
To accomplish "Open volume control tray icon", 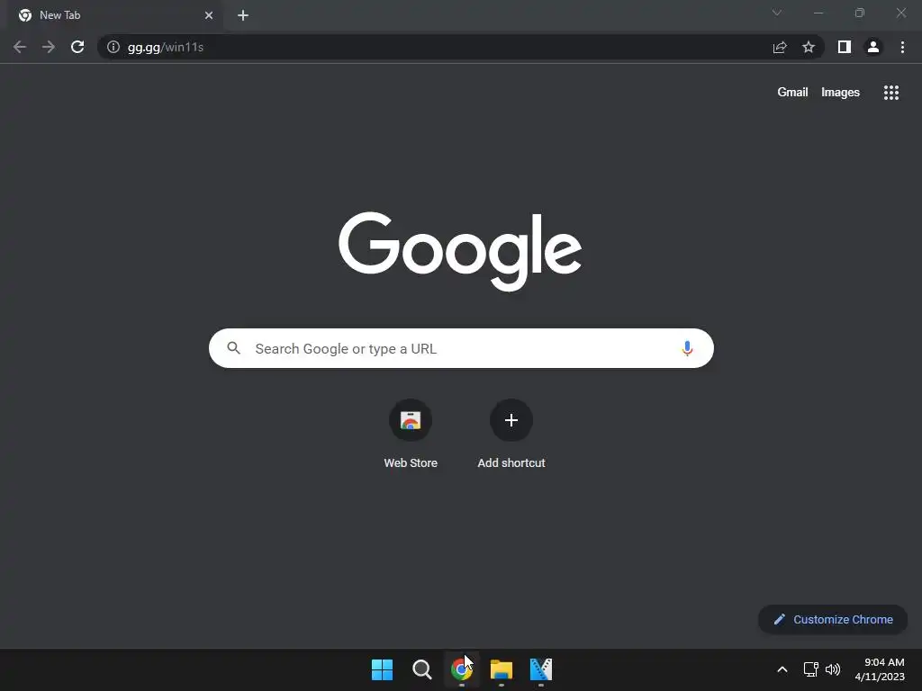I will (833, 669).
